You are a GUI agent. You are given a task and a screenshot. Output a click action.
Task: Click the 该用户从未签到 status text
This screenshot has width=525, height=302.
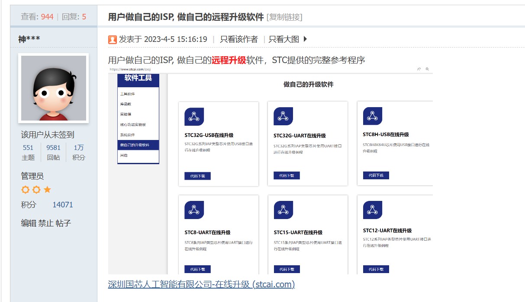coord(48,135)
